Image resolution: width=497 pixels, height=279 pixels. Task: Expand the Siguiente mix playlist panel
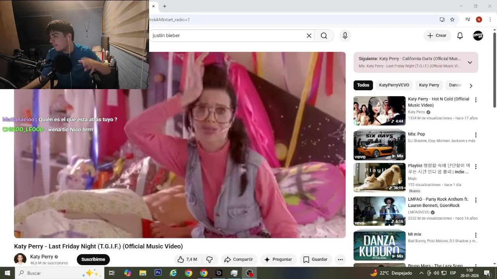click(x=470, y=62)
